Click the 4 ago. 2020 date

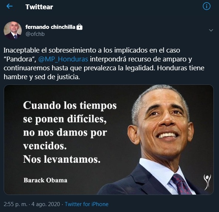[x=46, y=204]
